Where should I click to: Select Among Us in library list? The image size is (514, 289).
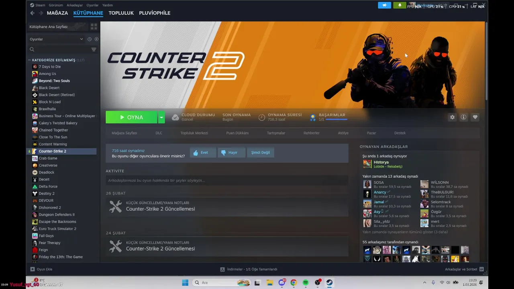coord(47,74)
